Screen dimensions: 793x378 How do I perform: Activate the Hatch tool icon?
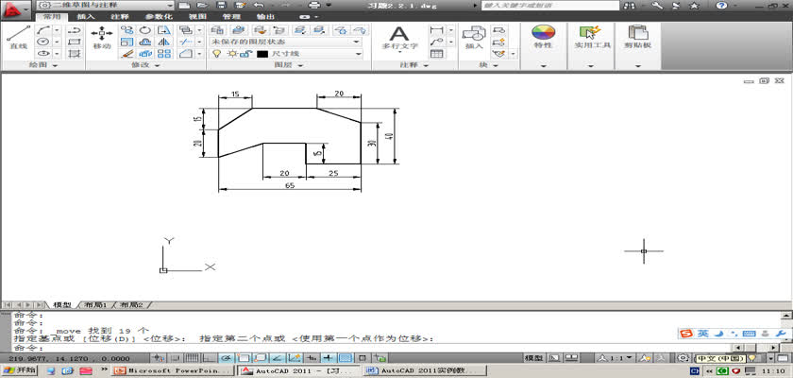pyautogui.click(x=75, y=53)
